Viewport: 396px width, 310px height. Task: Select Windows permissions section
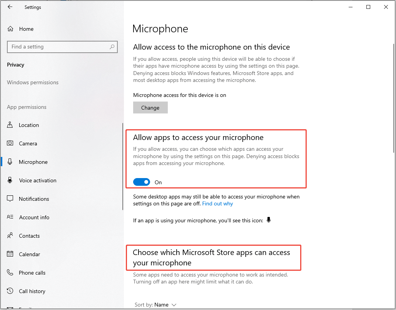[x=32, y=82]
